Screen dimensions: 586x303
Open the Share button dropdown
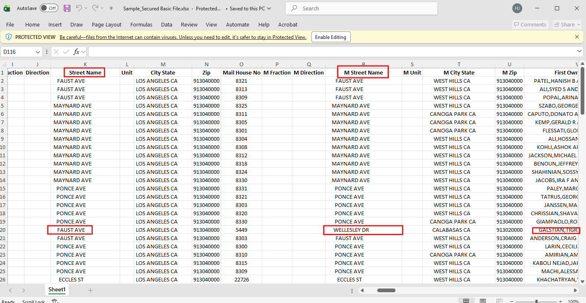click(x=568, y=25)
